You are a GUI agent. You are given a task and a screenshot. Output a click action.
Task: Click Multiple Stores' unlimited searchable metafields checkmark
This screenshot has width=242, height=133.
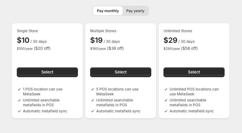pos(93,100)
